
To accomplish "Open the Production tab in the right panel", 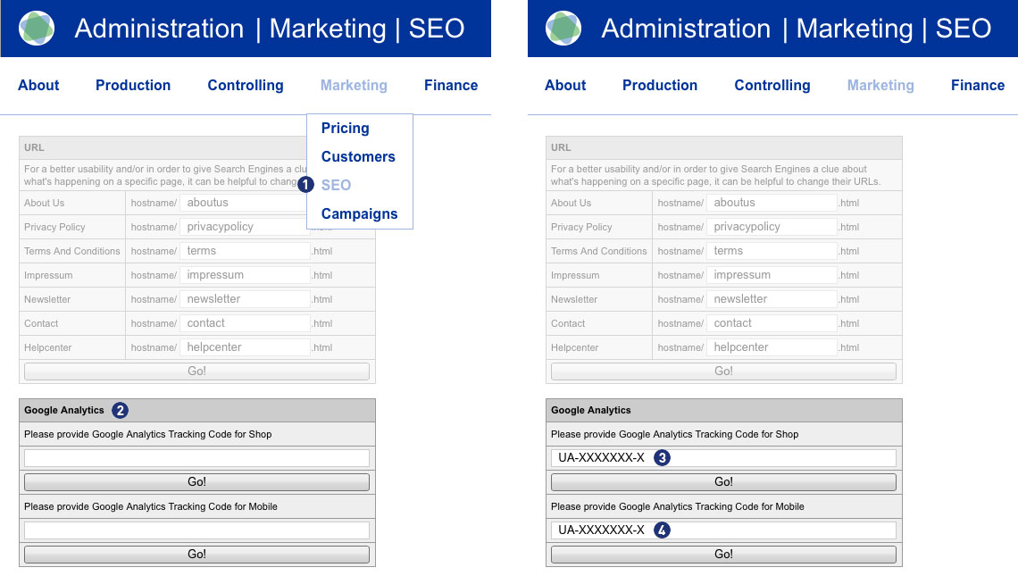I will (659, 86).
